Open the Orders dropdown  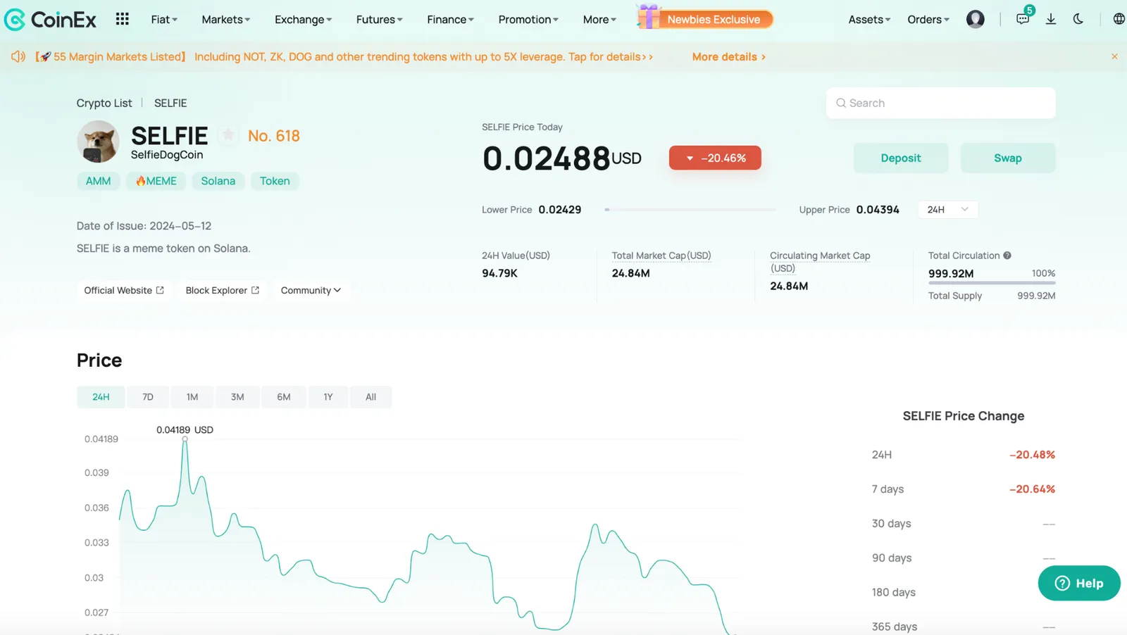tap(928, 20)
